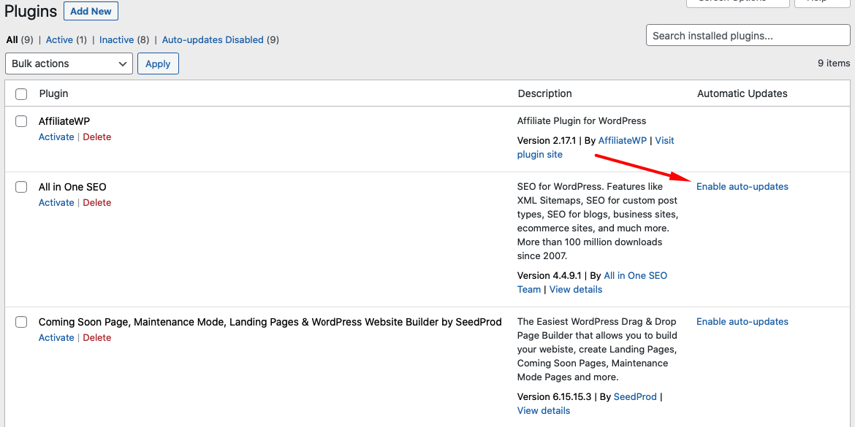Click the All in One SEO plugin name
Screen dimensions: 855x427
[x=72, y=187]
